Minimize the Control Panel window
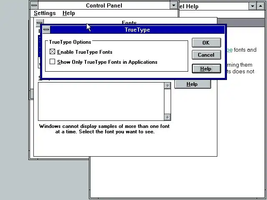The height and width of the screenshot is (200, 267). pos(174,5)
